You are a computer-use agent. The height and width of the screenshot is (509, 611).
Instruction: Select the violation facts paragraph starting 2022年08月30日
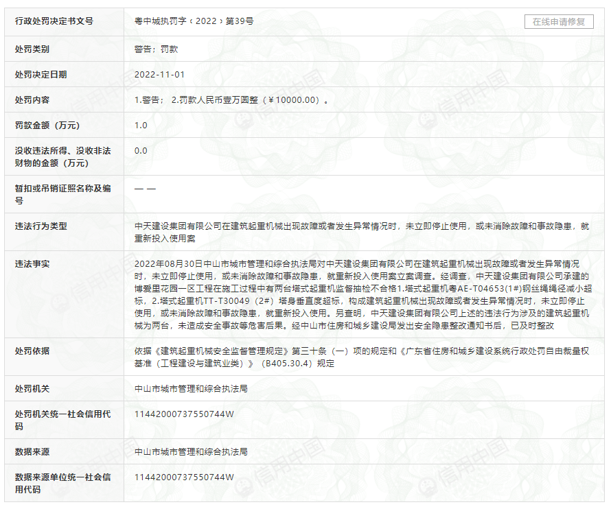[x=363, y=294]
